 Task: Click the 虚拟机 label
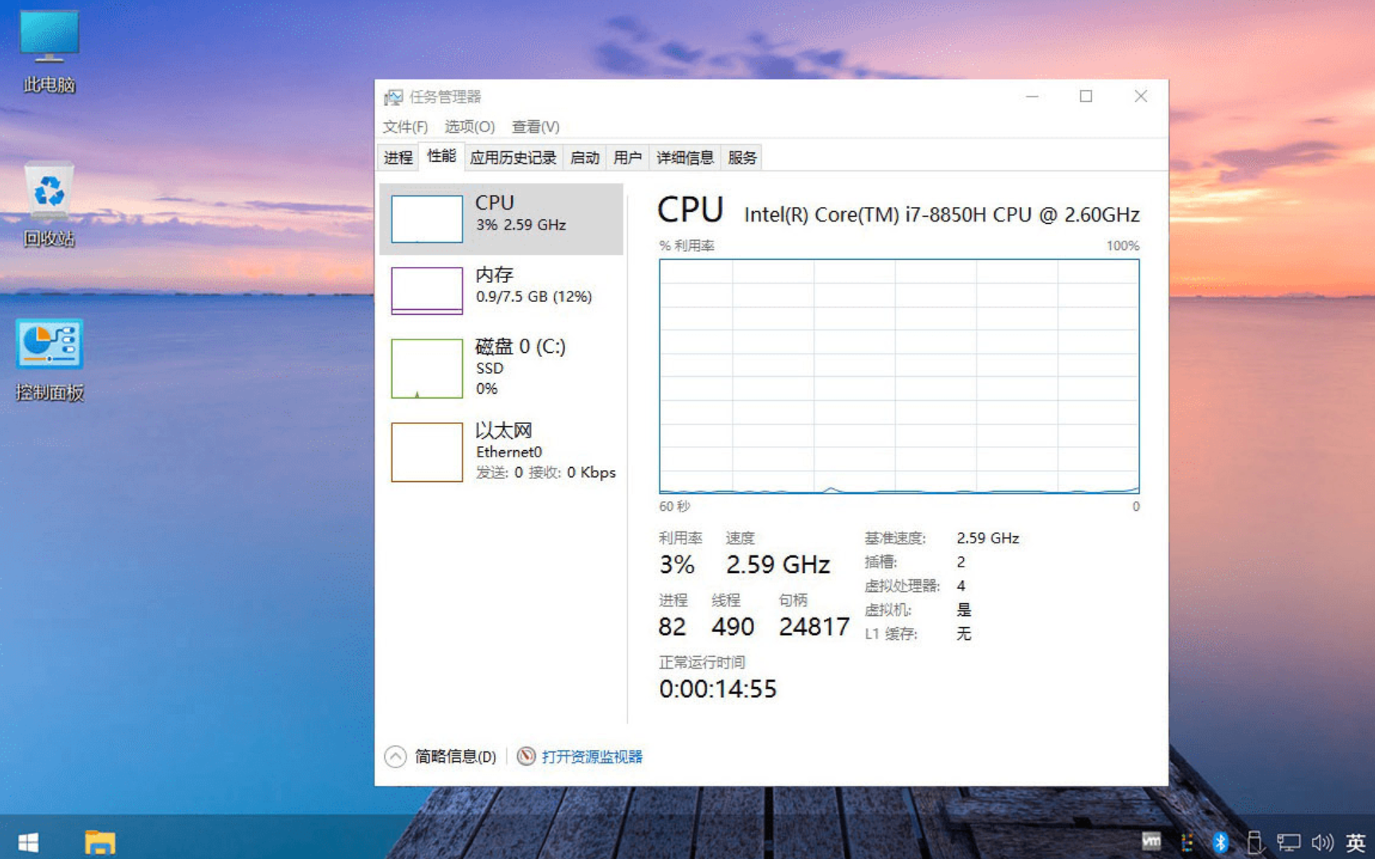pyautogui.click(x=888, y=610)
